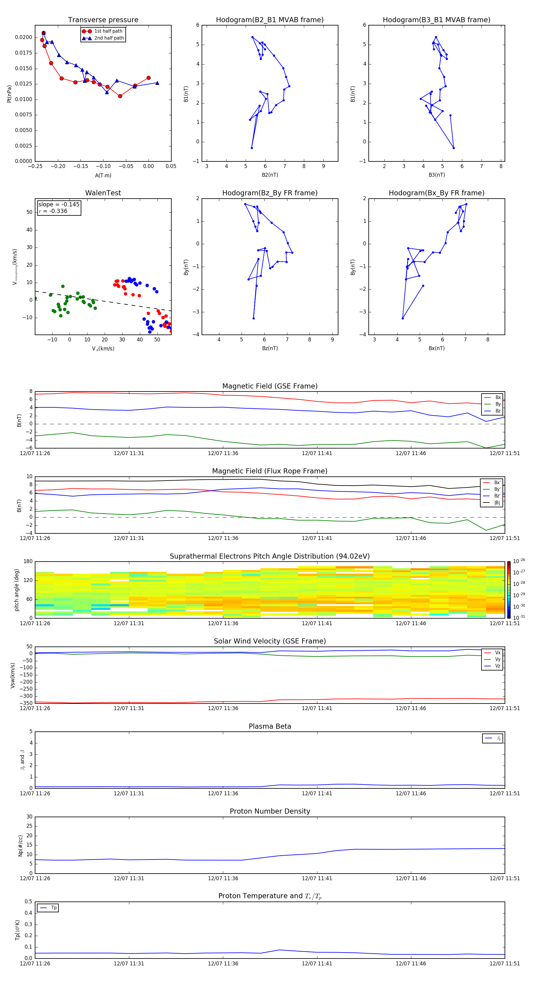Click the 'Plasma Beta' plot title
This screenshot has height=990, width=540.
coord(270,727)
